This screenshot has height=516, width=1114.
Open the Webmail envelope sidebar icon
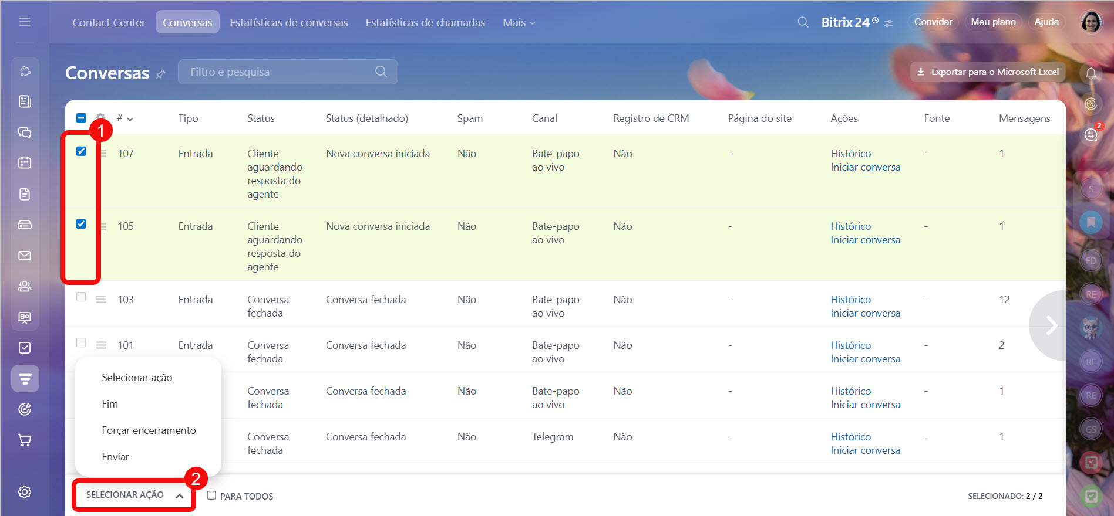[25, 256]
